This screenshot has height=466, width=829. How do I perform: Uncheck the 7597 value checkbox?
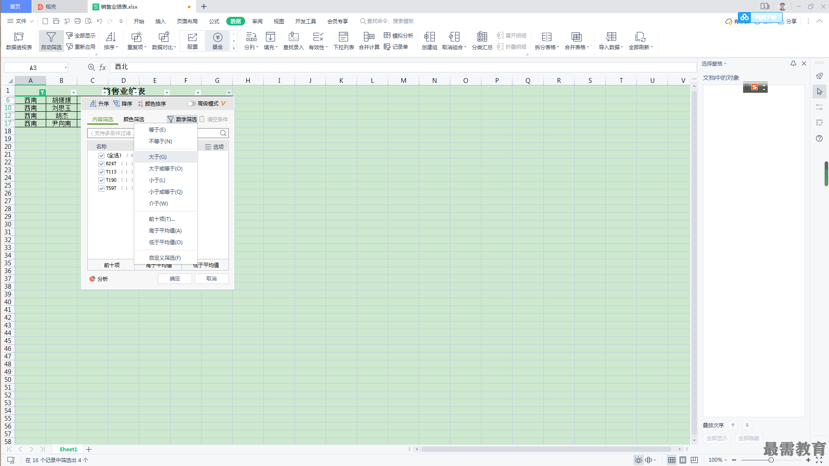click(101, 188)
